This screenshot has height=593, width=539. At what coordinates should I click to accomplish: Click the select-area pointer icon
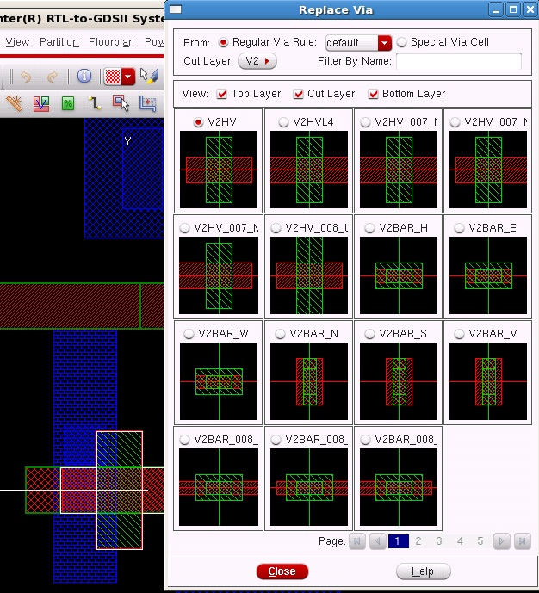point(121,103)
